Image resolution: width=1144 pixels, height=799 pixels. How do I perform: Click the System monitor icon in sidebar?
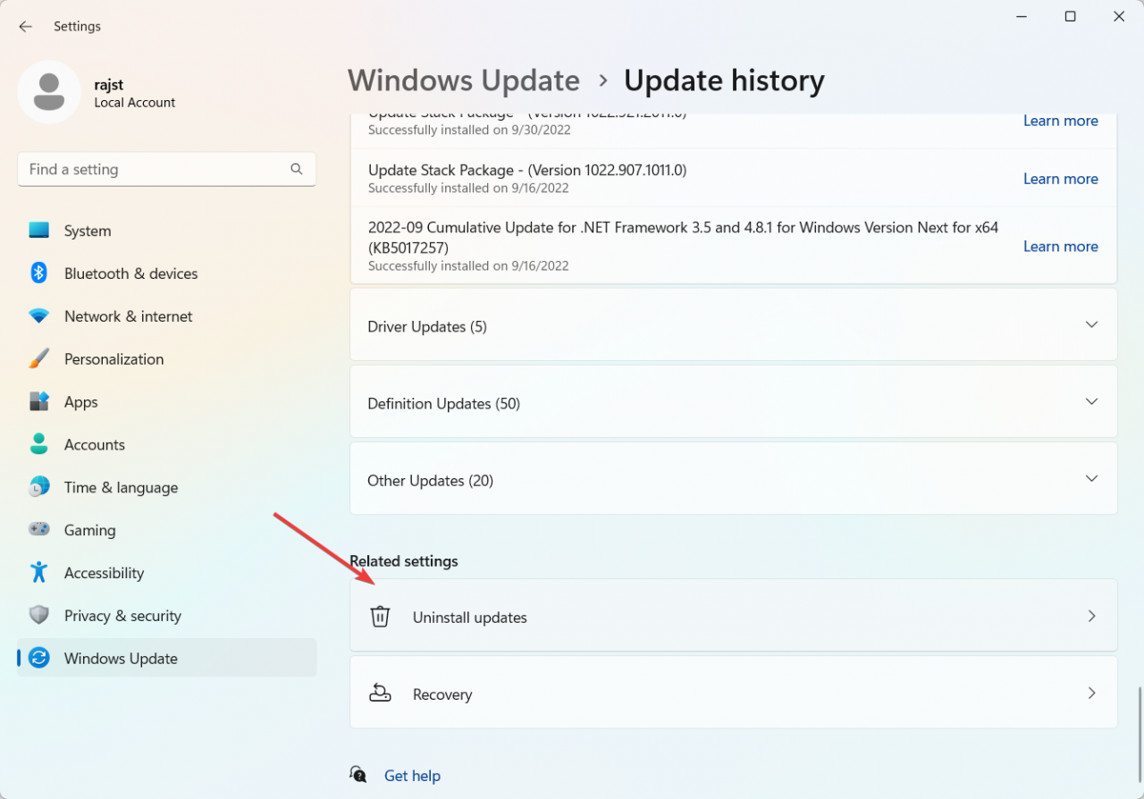click(x=39, y=231)
